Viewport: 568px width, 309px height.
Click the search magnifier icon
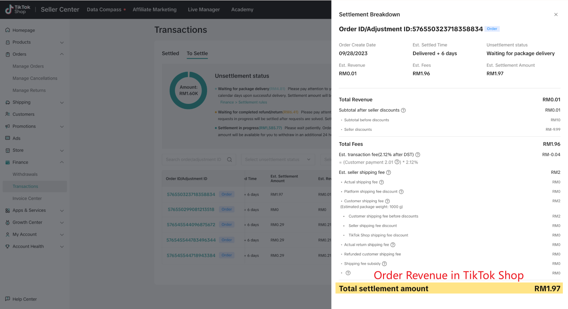click(x=230, y=159)
